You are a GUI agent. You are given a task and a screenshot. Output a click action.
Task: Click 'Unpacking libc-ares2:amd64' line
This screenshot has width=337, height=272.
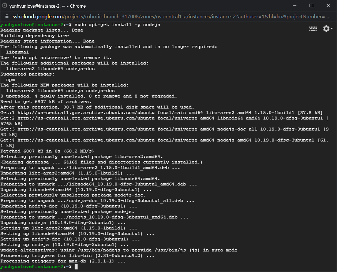[x=67, y=173]
